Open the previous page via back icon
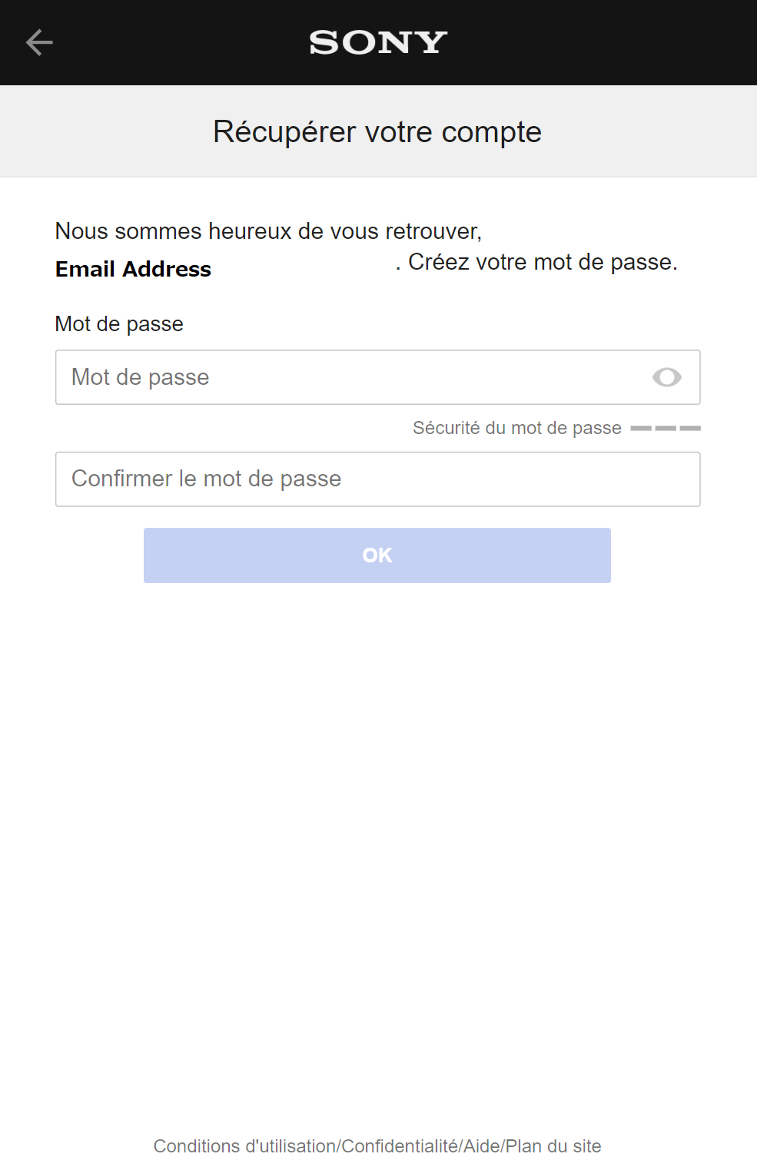 tap(39, 42)
